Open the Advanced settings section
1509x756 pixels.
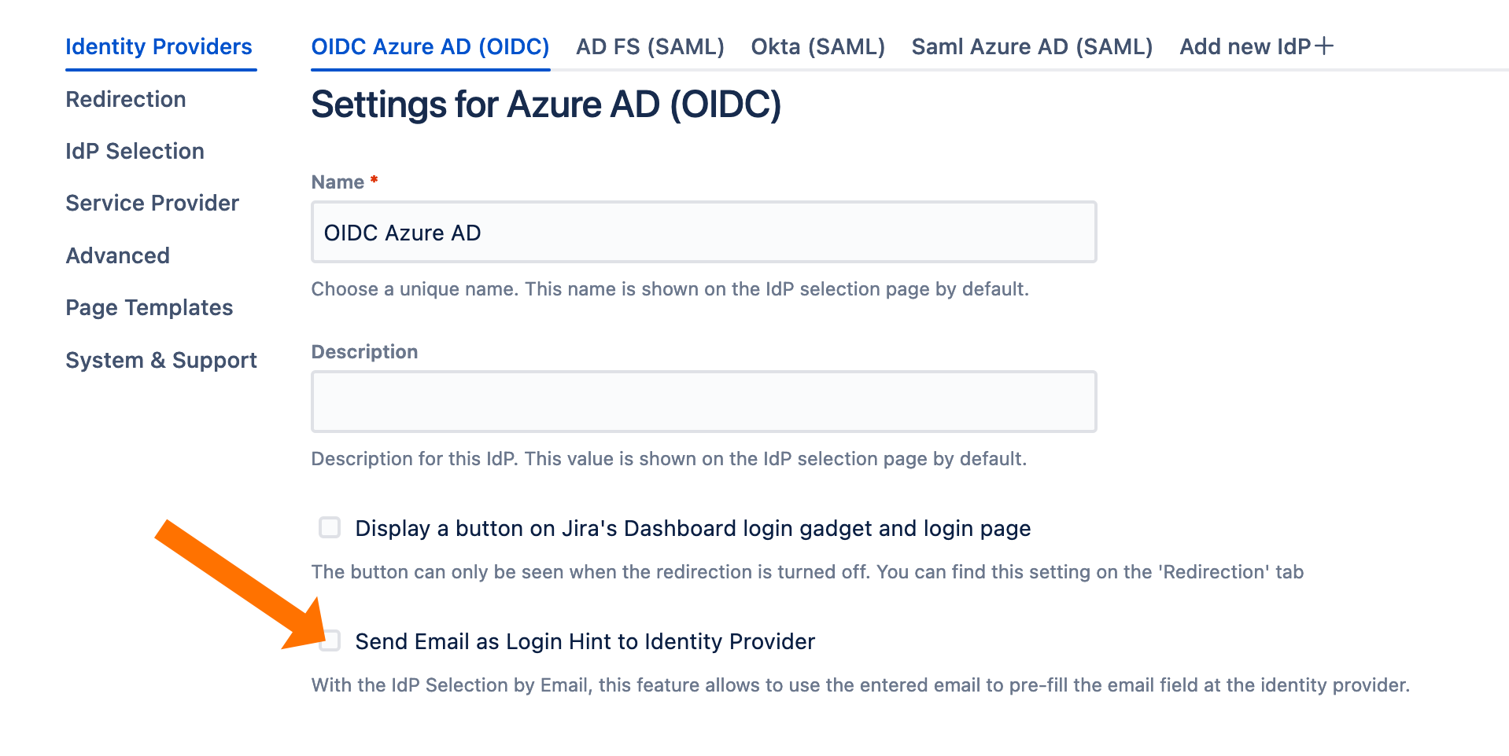(x=117, y=256)
